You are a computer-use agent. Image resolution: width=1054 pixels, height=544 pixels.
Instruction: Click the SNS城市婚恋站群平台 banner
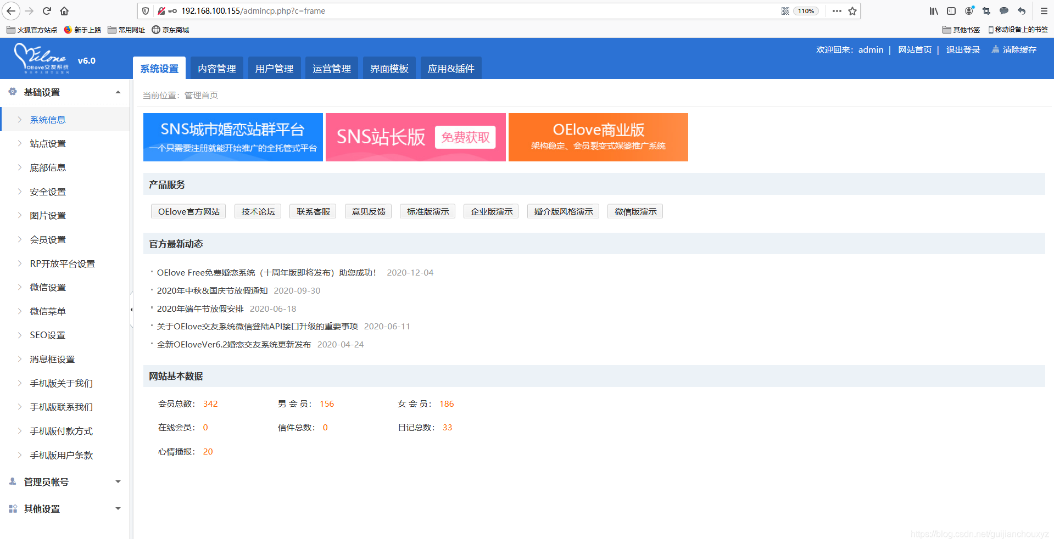point(233,137)
